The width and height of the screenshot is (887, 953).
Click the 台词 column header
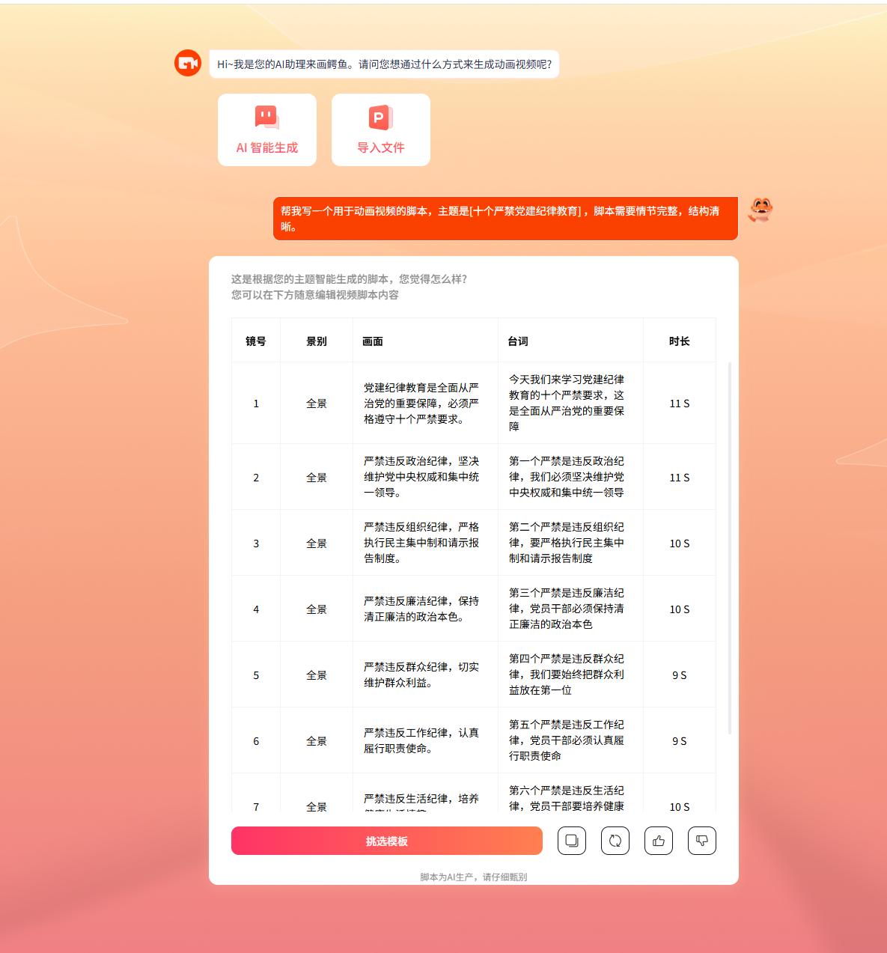point(518,340)
